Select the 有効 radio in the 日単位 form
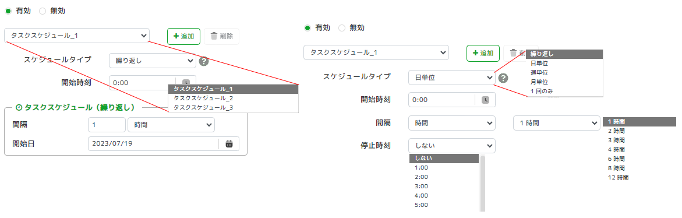Screen dimensions: 682x218 click(308, 28)
